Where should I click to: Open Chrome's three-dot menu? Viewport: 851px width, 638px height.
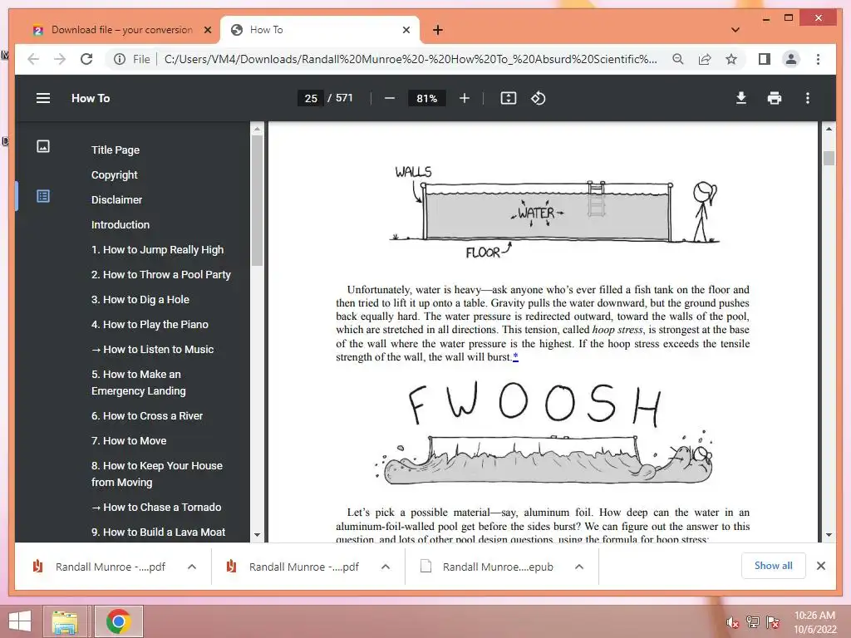pyautogui.click(x=818, y=59)
